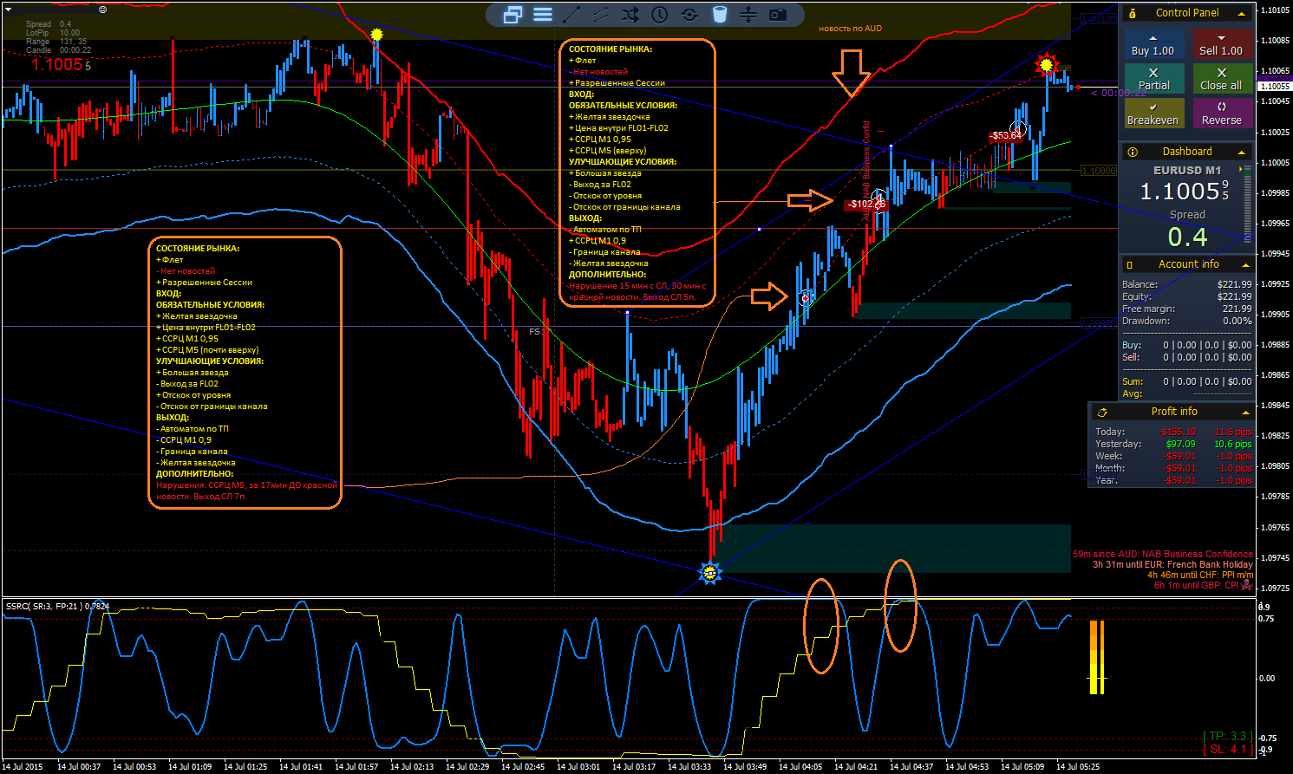Click the info icon beside Dashboard
This screenshot has width=1293, height=774.
click(1133, 152)
